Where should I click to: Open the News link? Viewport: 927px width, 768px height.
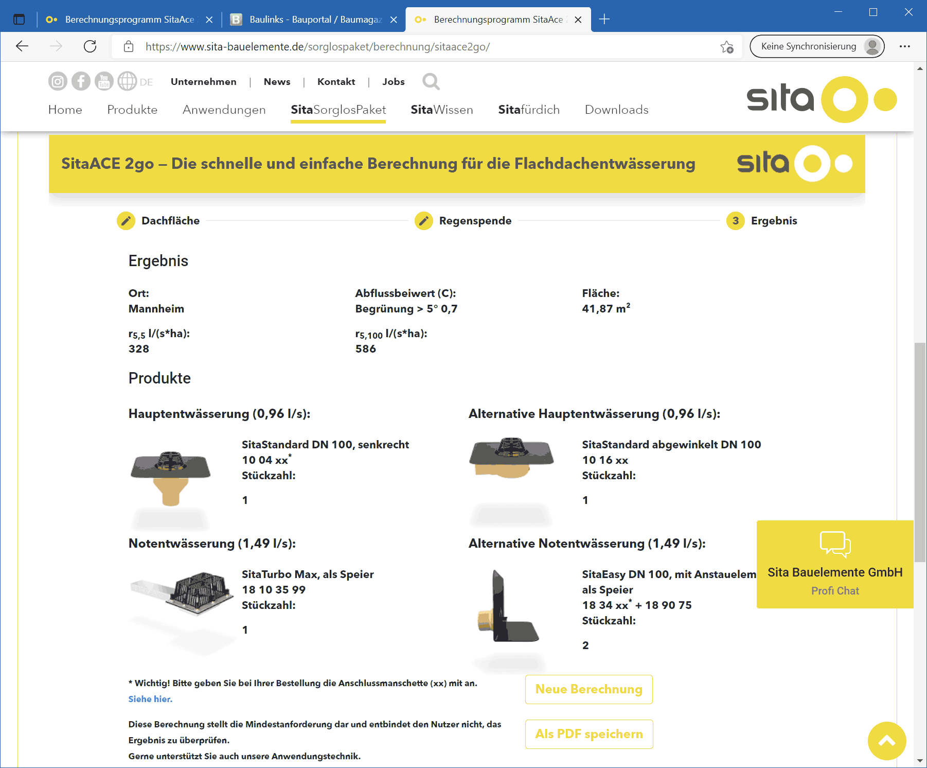[x=277, y=82]
